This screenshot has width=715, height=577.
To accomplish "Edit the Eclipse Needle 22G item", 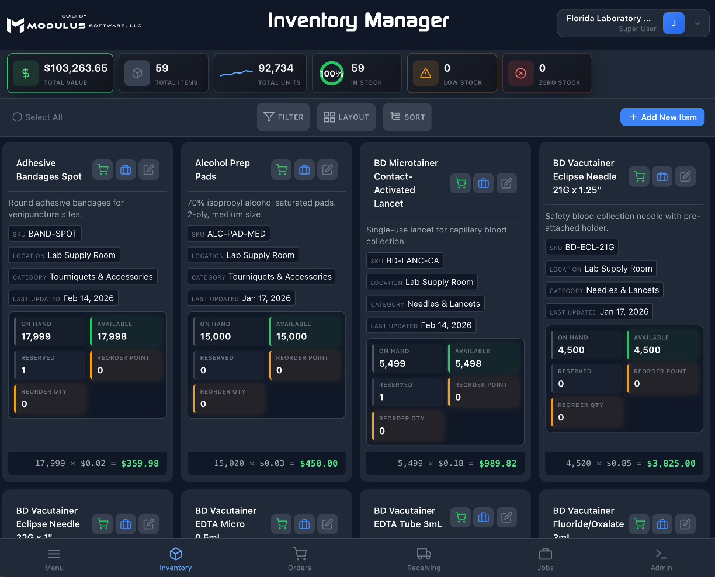I will (149, 524).
